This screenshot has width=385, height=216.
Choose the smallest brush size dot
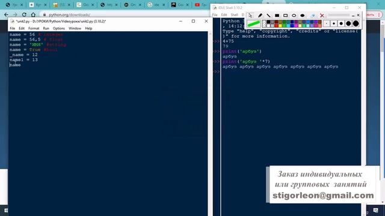coord(326,23)
